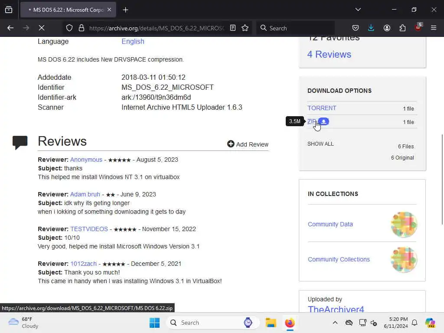Close the MS DOS 6.22 browser tab
The width and height of the screenshot is (444, 333).
click(x=109, y=10)
